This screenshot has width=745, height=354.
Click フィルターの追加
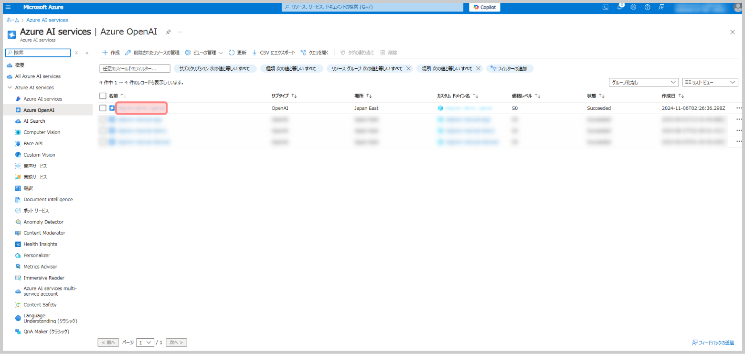coord(510,69)
